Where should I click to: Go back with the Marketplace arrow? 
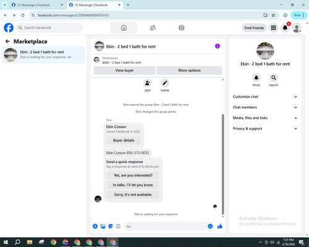(7, 41)
